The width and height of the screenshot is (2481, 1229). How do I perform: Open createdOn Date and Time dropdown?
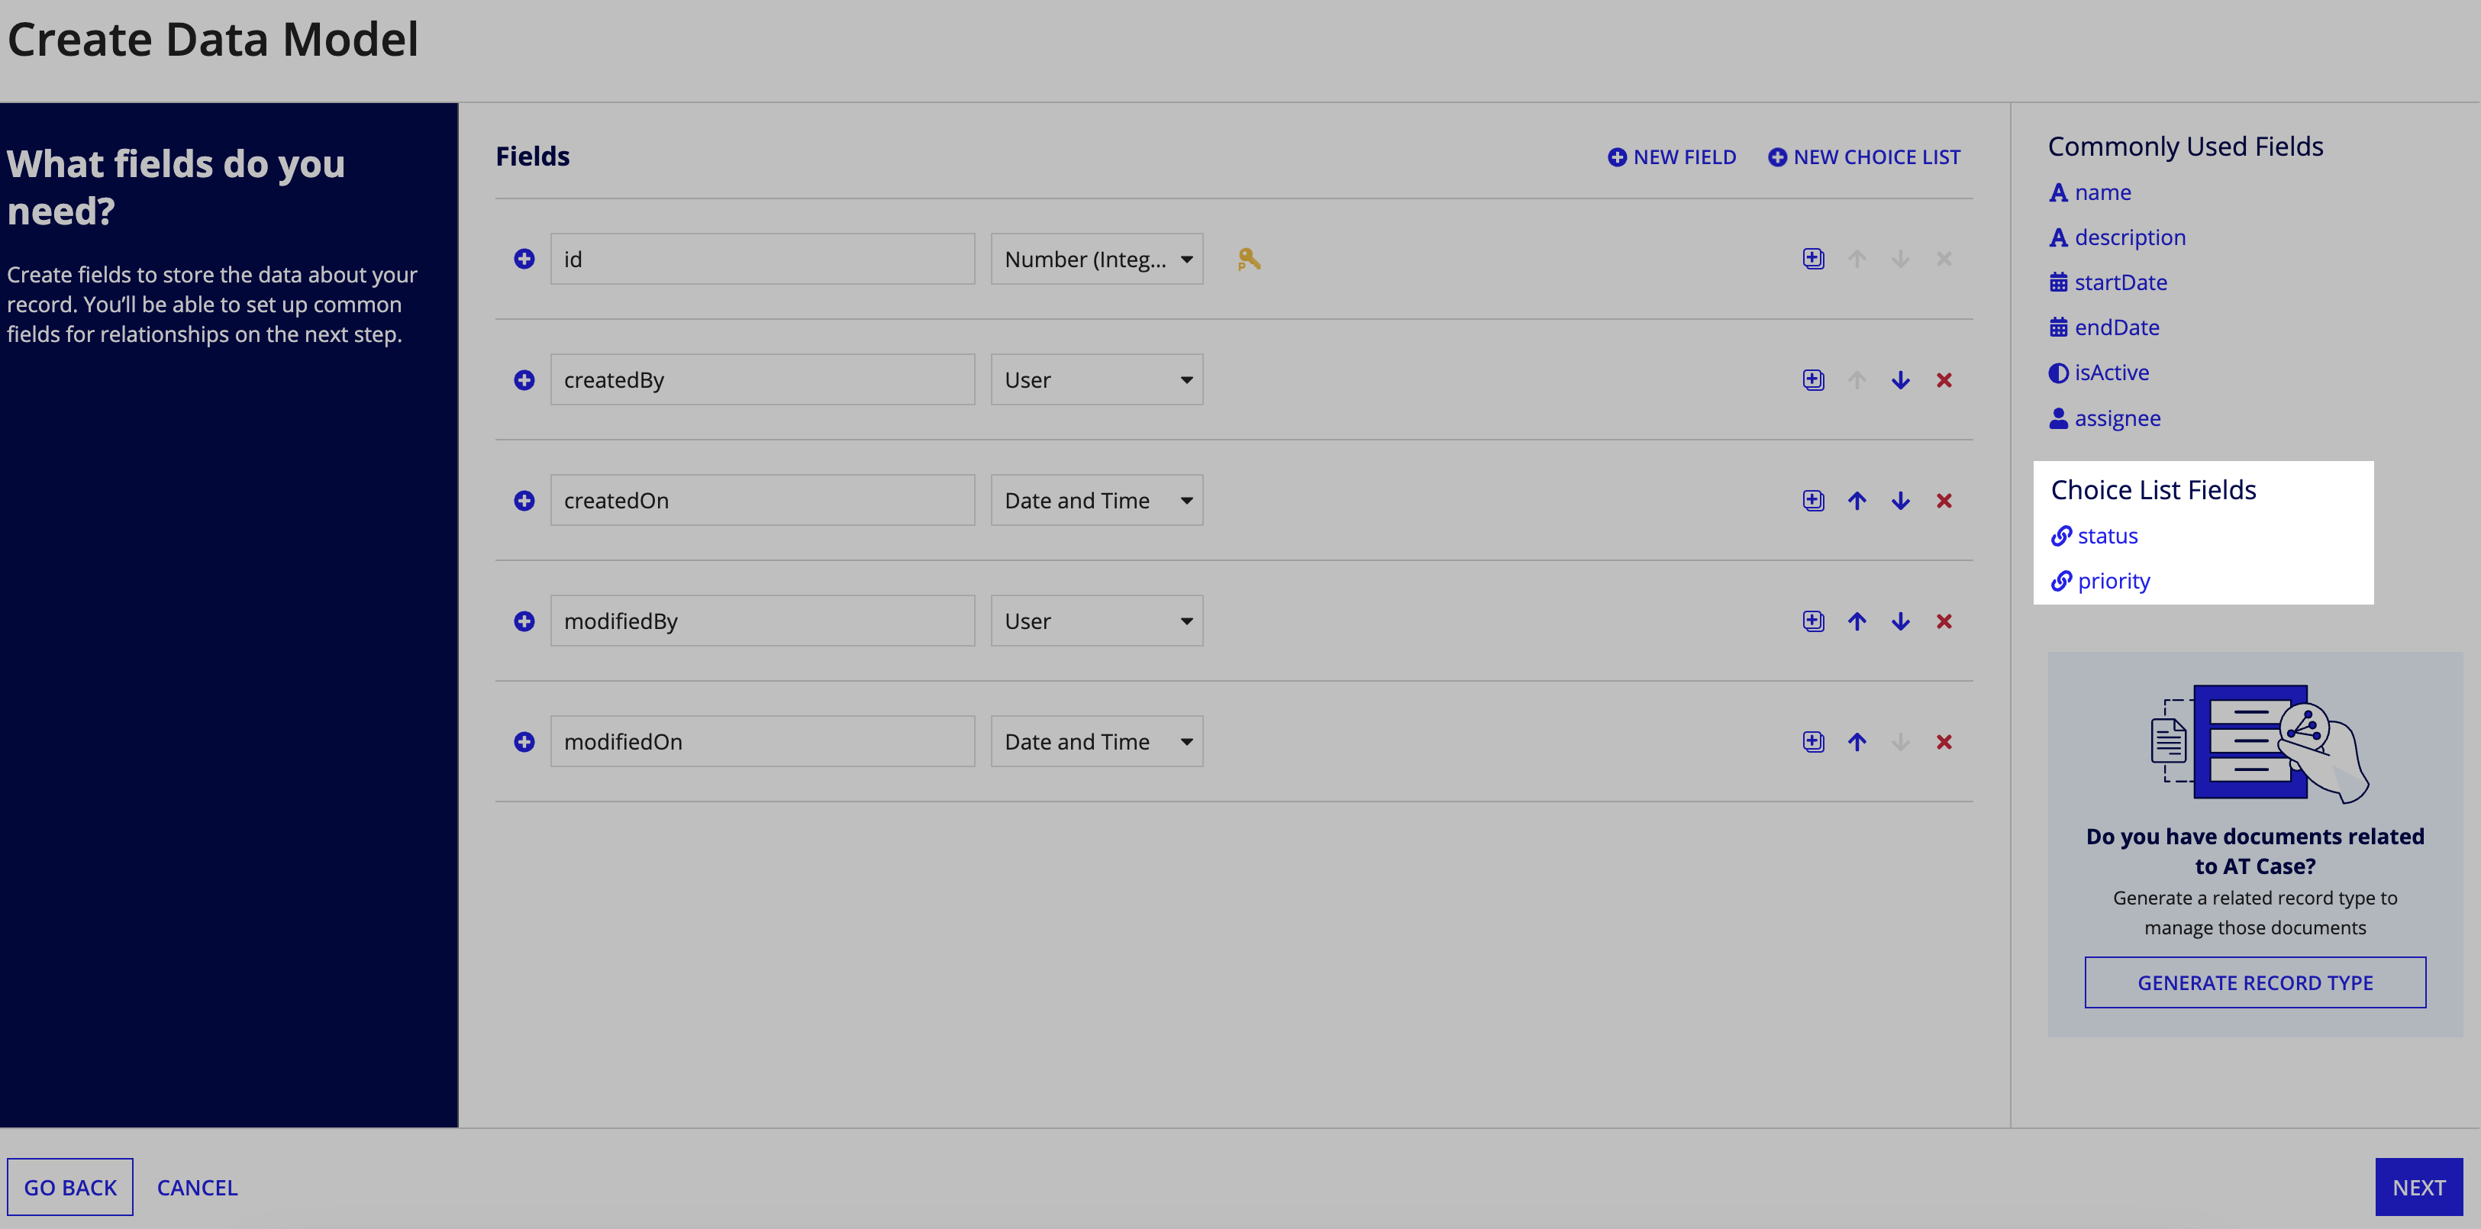pos(1096,500)
